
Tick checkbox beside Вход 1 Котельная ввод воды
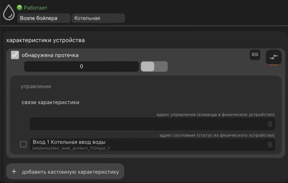23,144
